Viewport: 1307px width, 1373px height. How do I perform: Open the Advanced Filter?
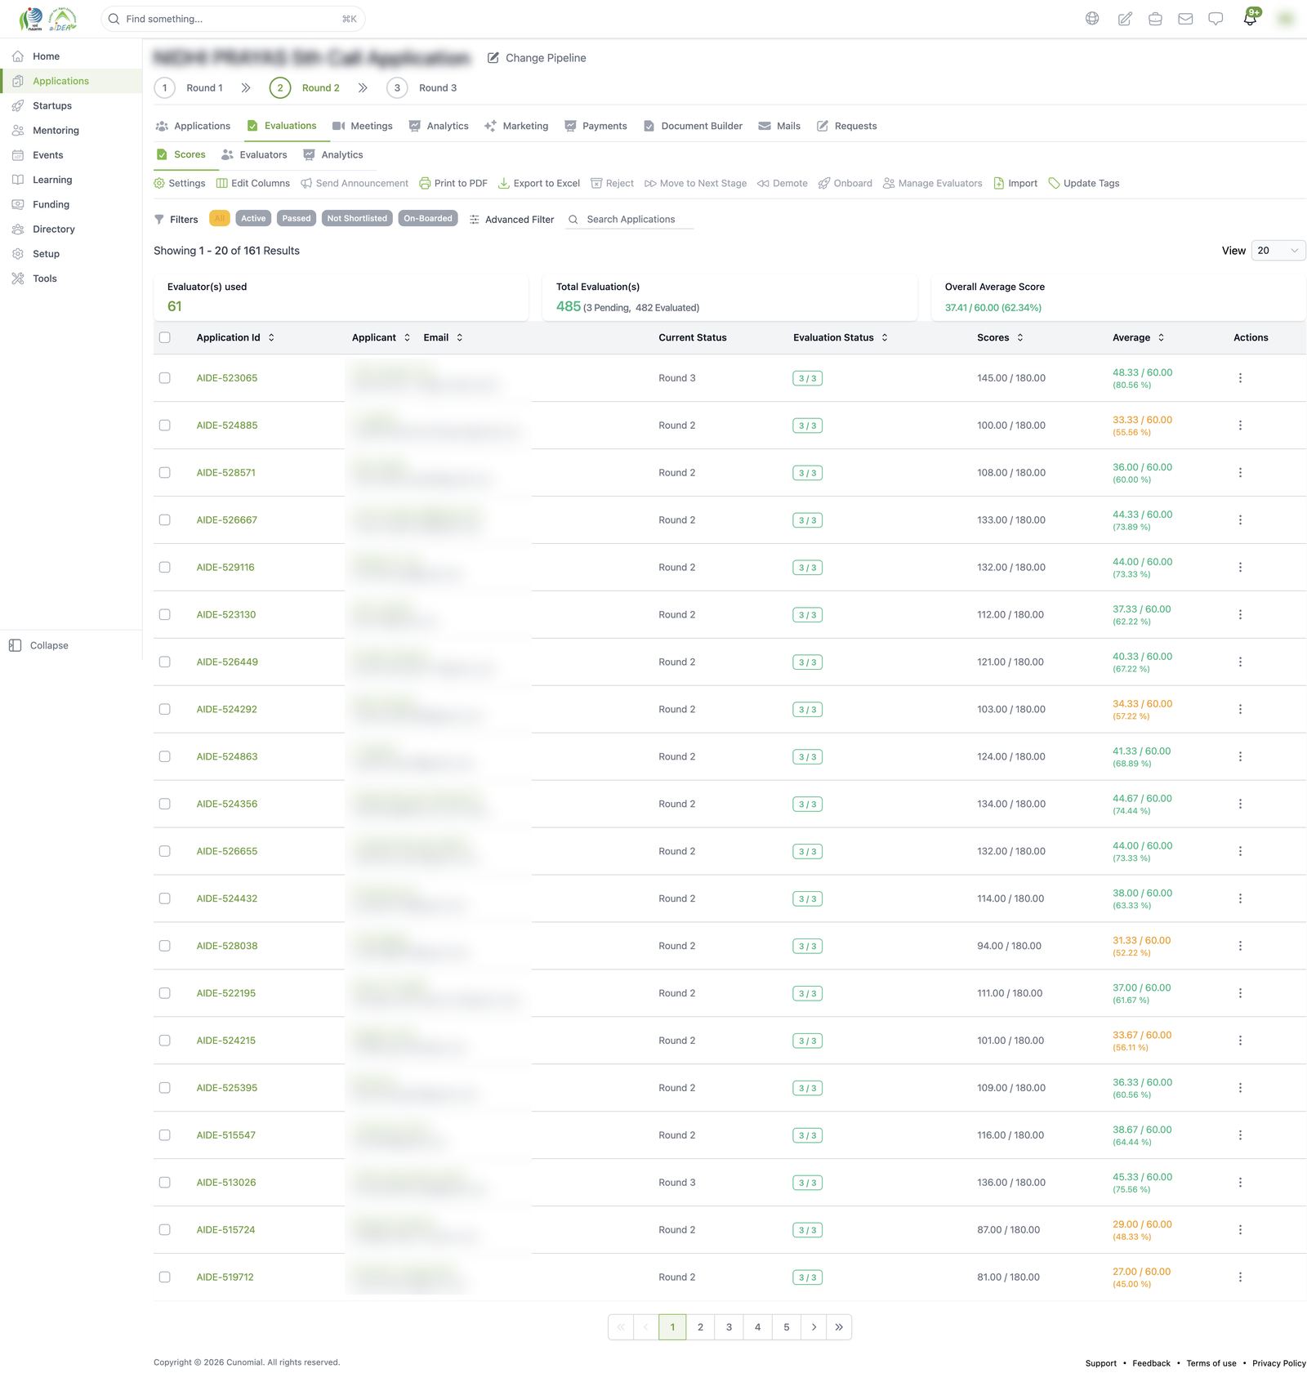511,220
